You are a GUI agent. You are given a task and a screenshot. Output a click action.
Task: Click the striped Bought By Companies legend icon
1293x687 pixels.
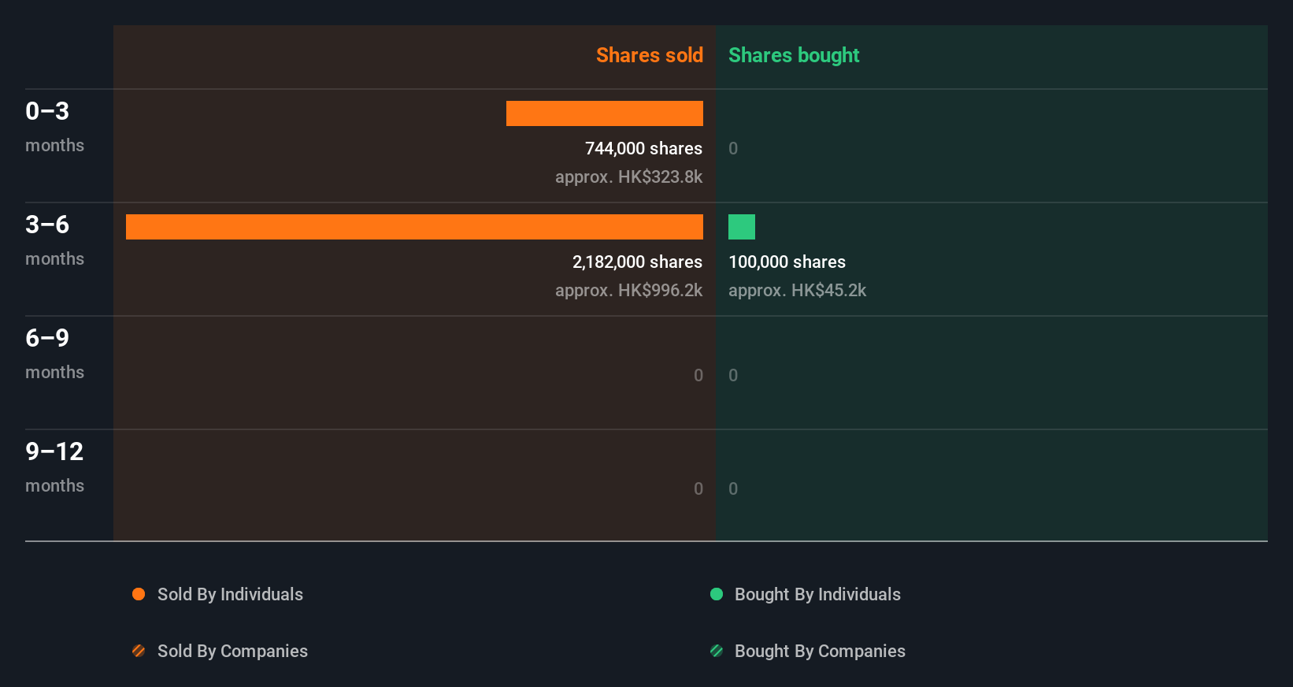click(x=717, y=651)
